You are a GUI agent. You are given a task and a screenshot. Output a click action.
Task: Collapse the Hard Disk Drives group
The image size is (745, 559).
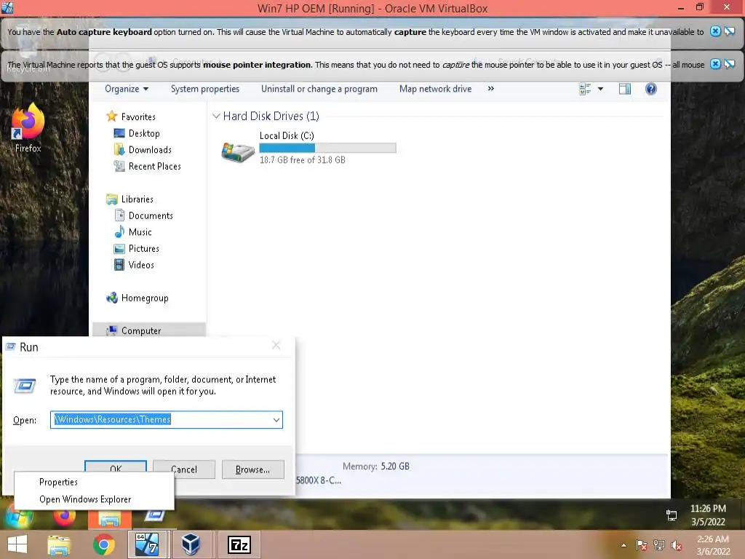click(216, 116)
